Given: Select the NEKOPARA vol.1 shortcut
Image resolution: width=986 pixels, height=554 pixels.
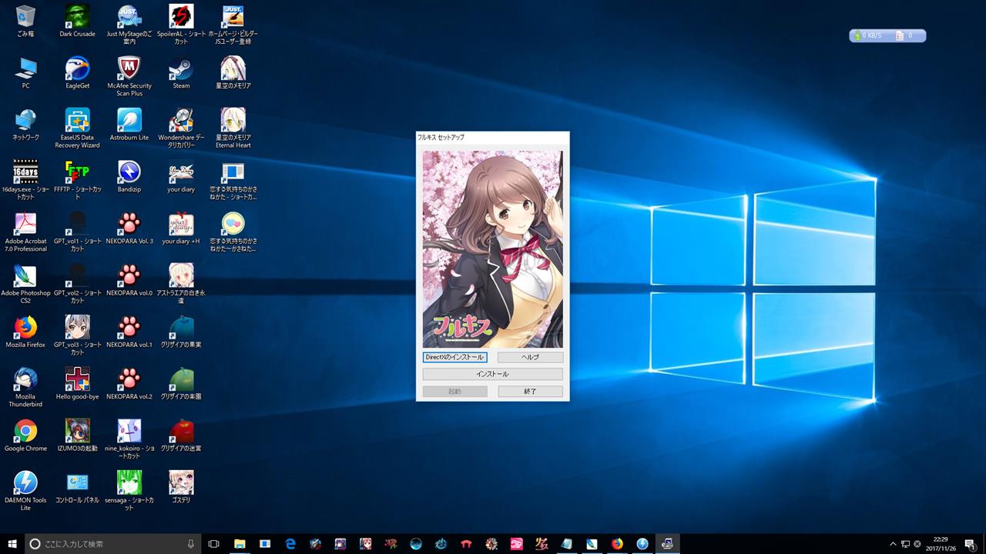Looking at the screenshot, I should (x=129, y=332).
